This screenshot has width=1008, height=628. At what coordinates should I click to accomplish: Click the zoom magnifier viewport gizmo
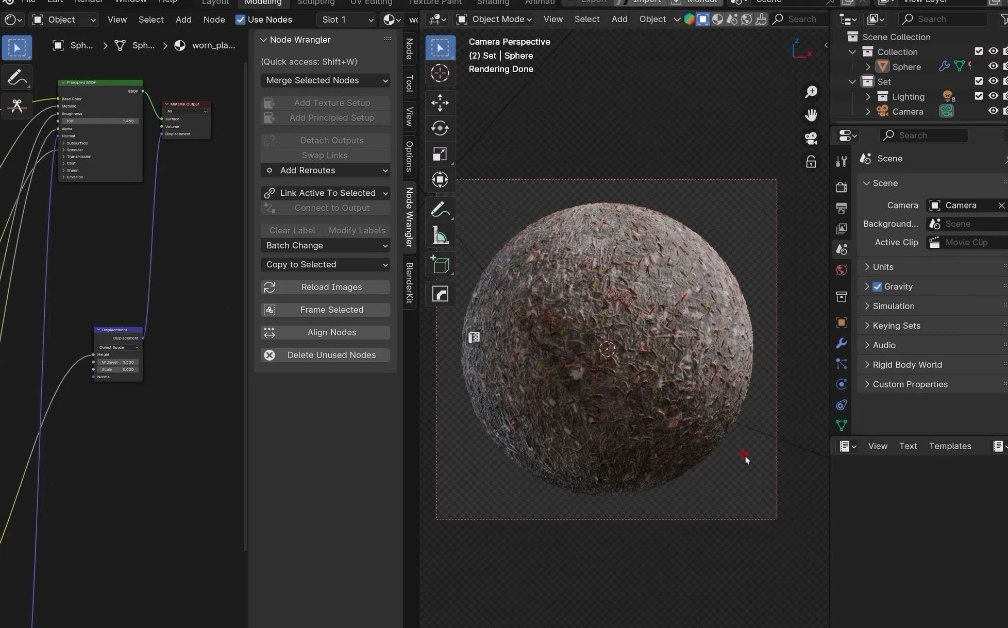coord(811,92)
